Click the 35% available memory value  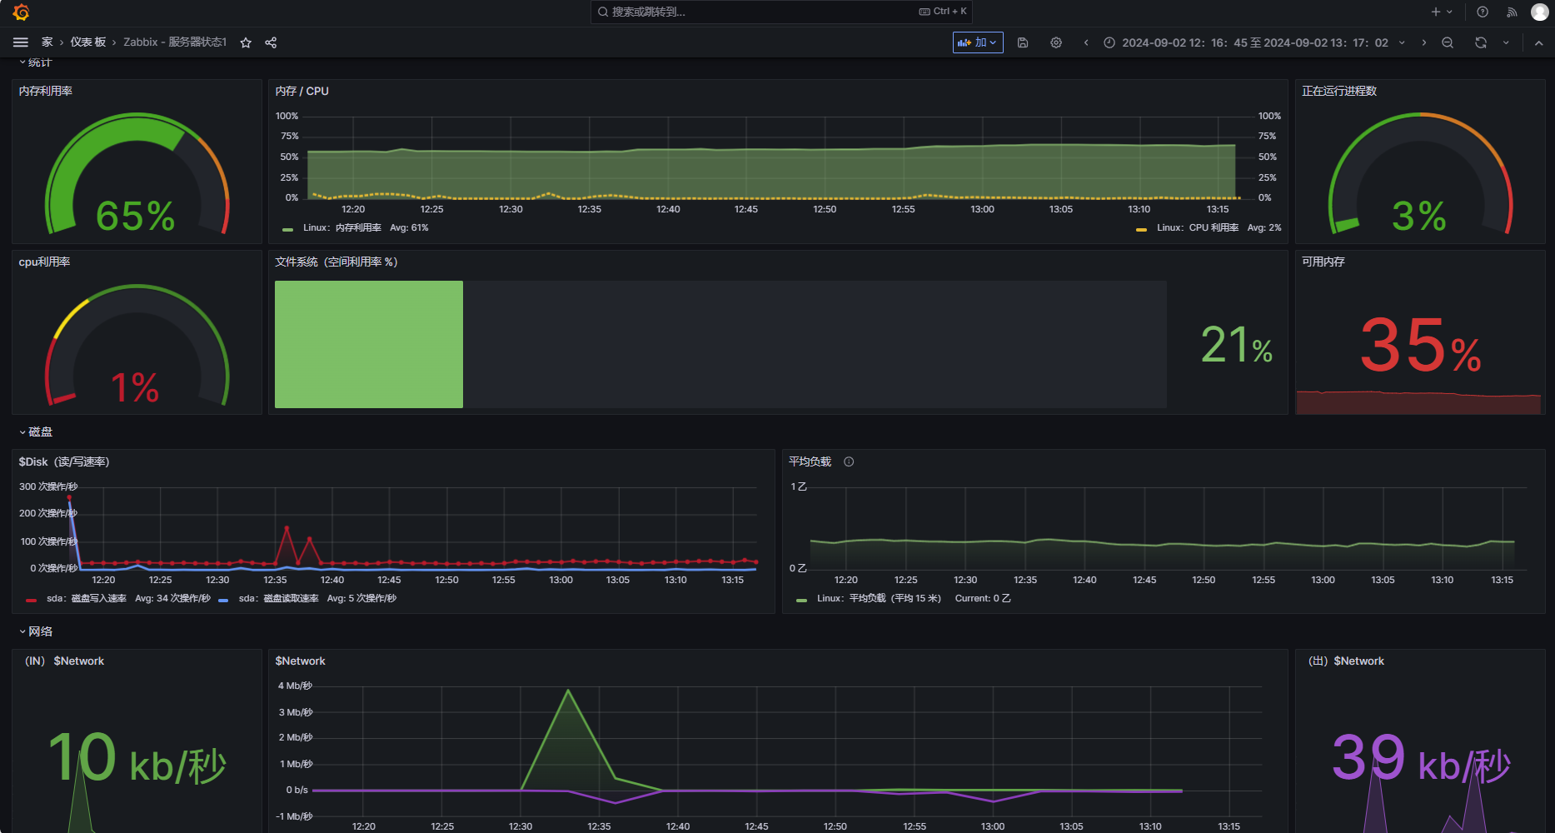(x=1420, y=345)
